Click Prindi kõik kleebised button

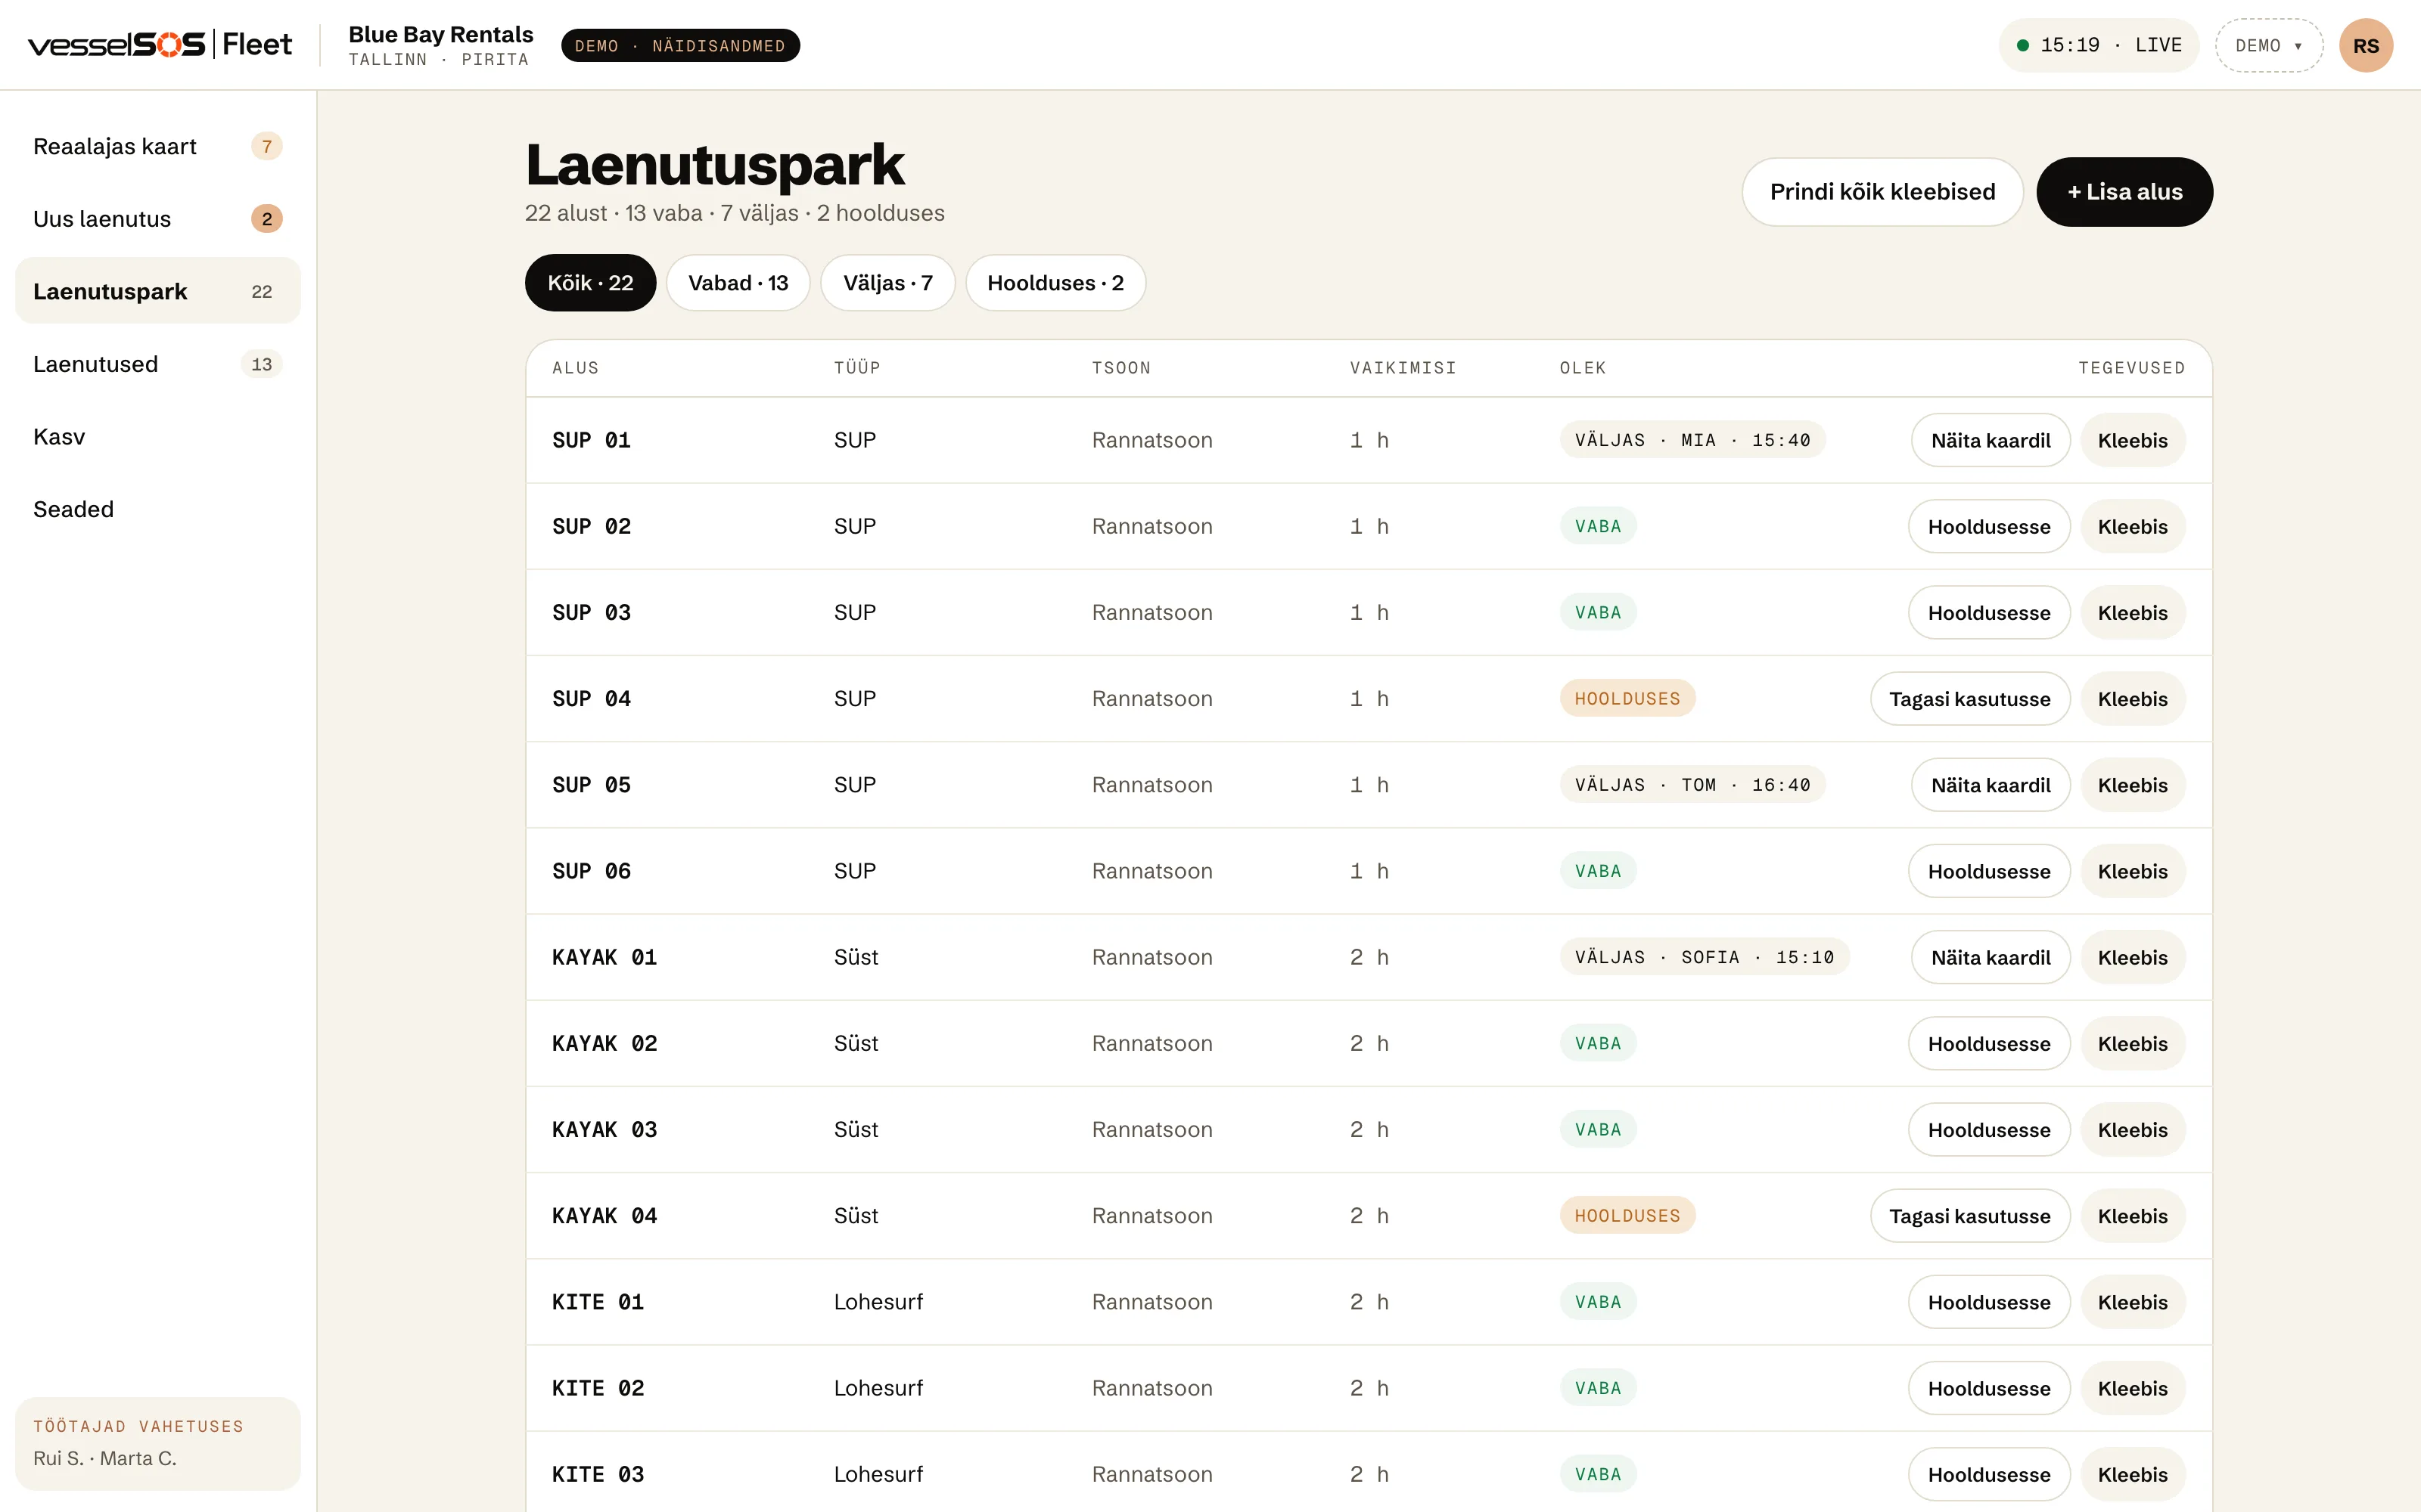click(1882, 192)
